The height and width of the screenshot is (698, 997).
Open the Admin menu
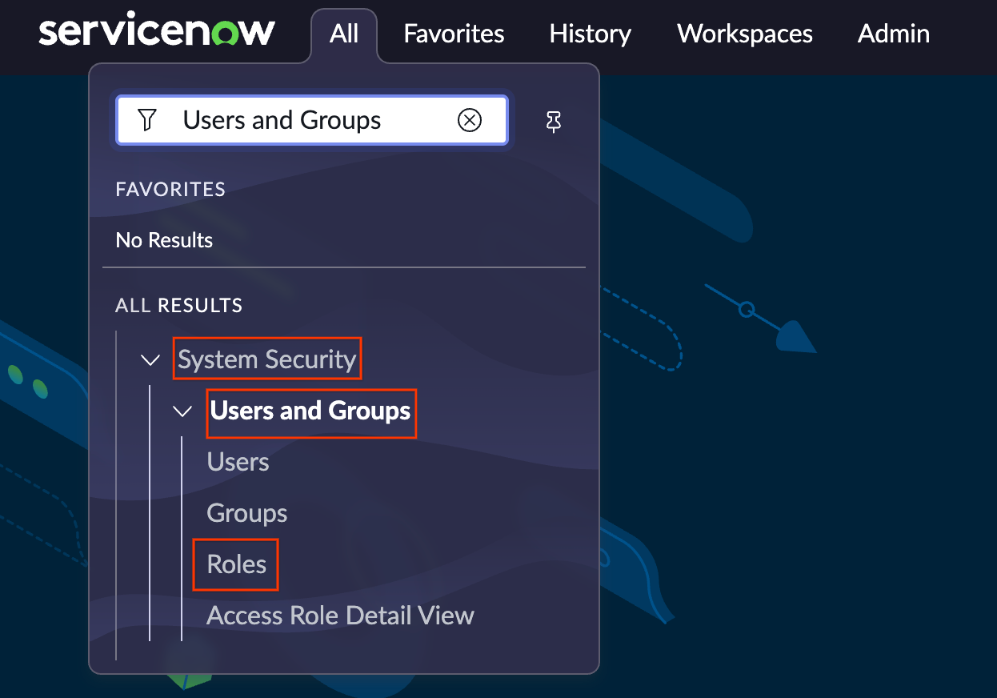coord(893,34)
